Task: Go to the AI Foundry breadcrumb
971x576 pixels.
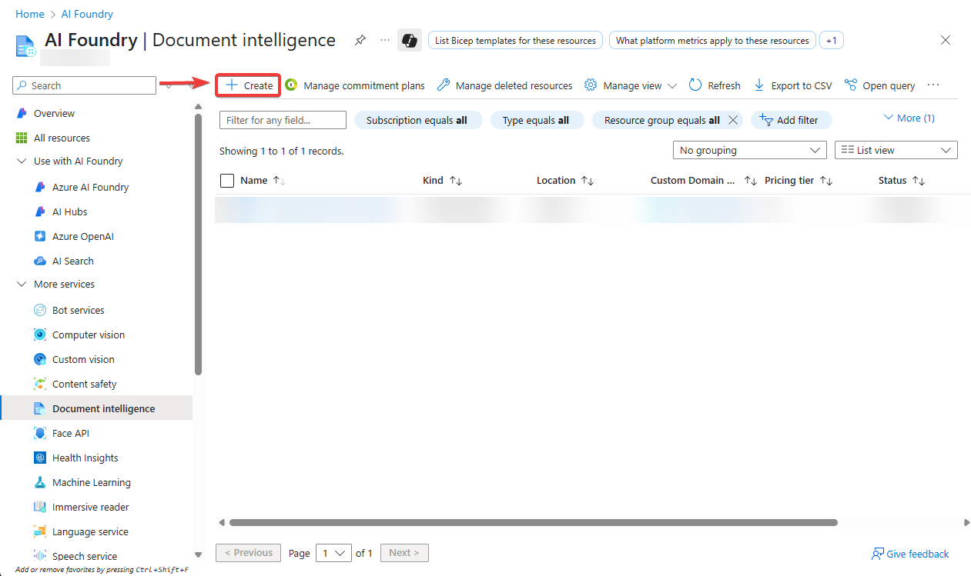Action: 87,14
